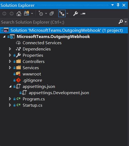Select the wwwroot folder
The height and width of the screenshot is (146, 129).
(32, 74)
